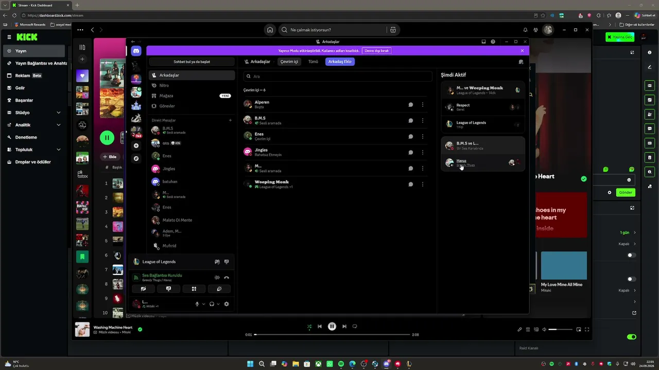Open the 1 gün setting chevron
The width and height of the screenshot is (659, 370).
tap(635, 232)
